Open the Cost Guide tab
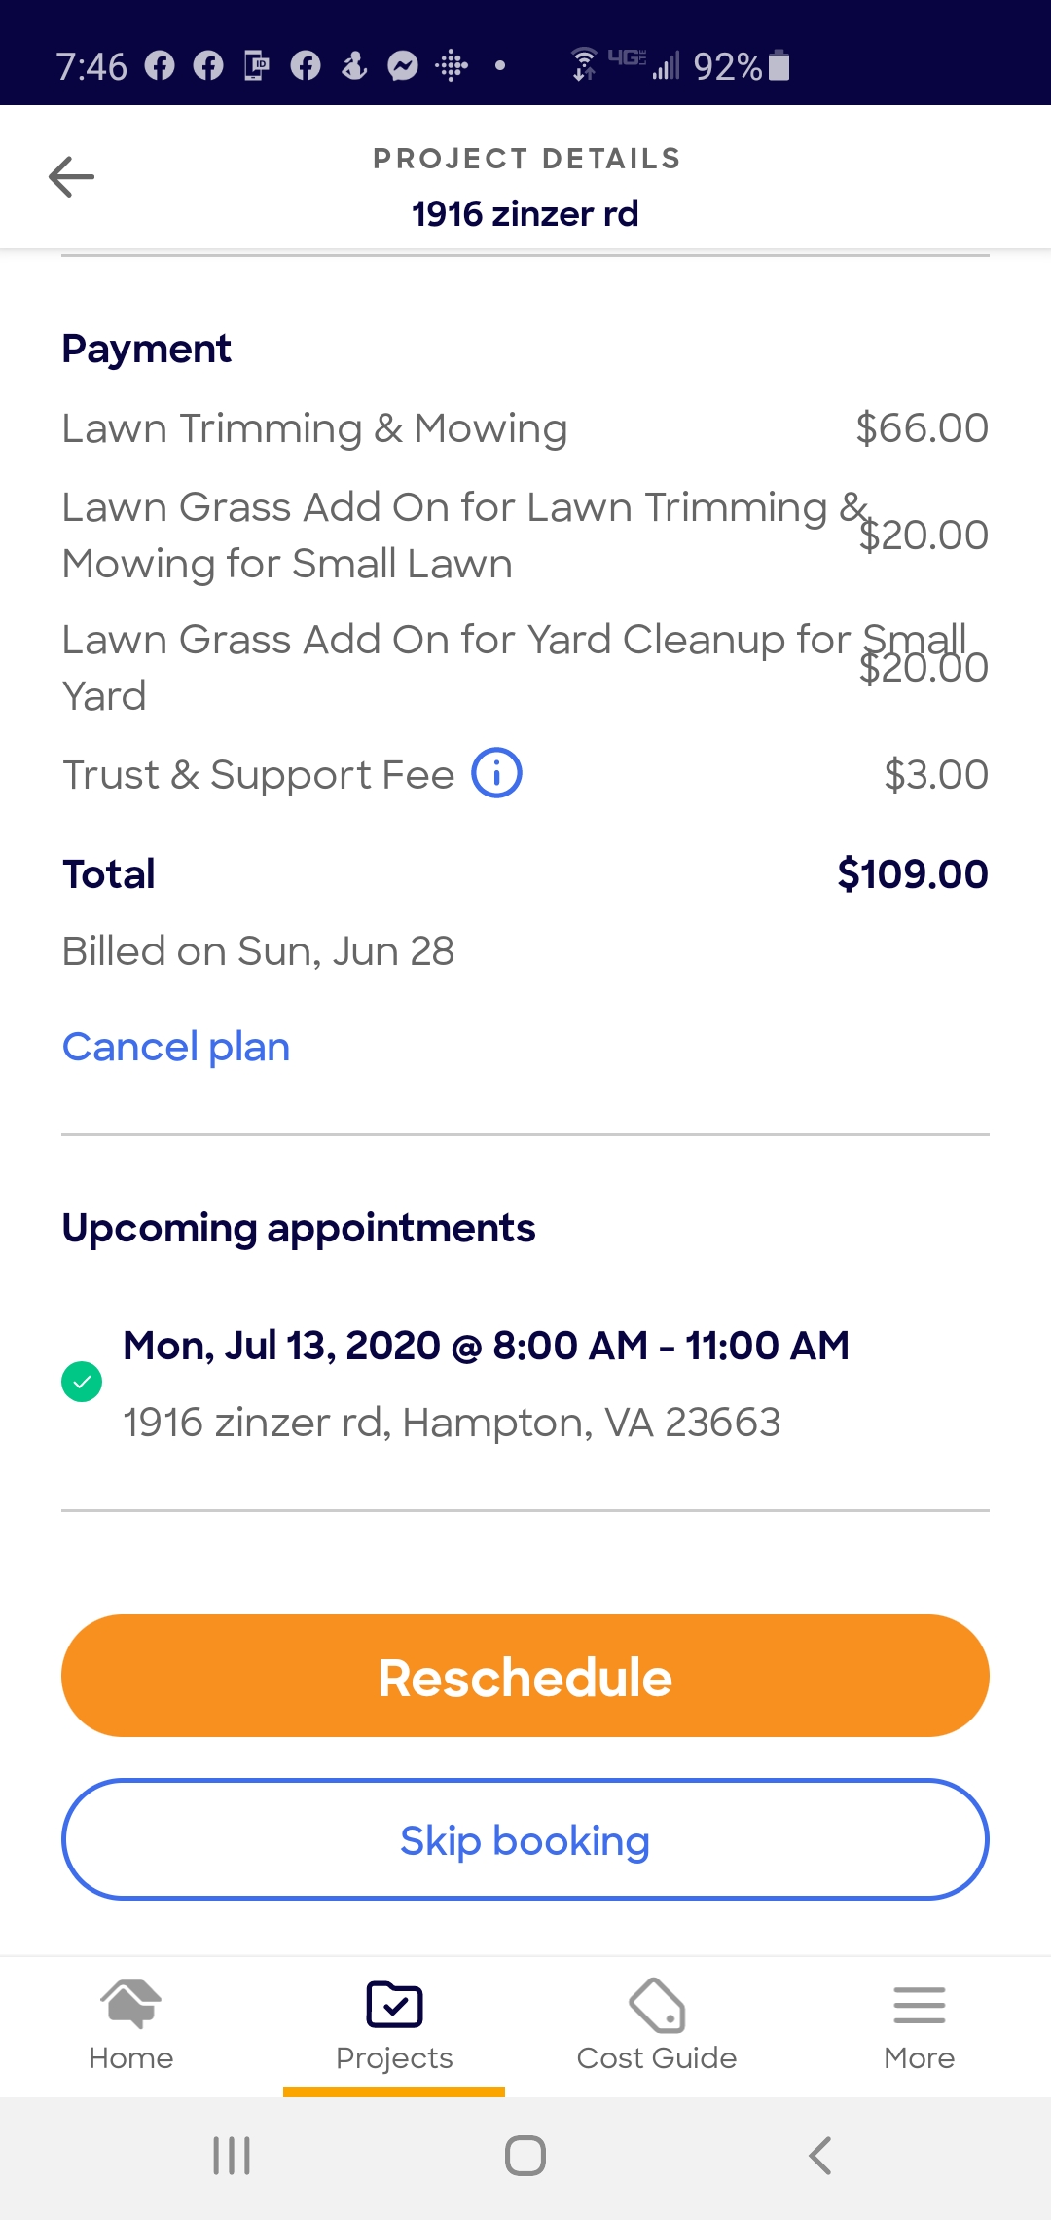1051x2220 pixels. tap(657, 2024)
